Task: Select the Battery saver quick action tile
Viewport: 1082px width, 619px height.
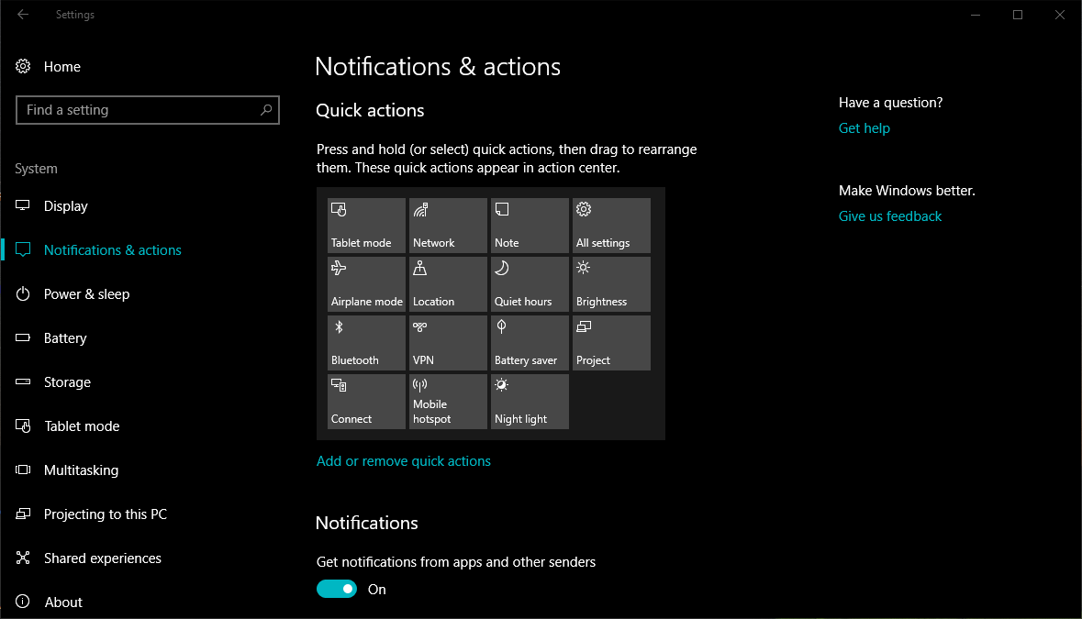Action: click(530, 343)
